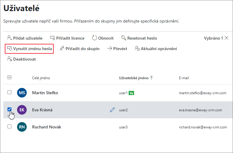Viewport: 233px width, 153px height.
Task: Check the box for Martin Stefko
Action: 9,92
